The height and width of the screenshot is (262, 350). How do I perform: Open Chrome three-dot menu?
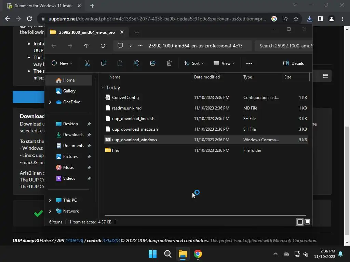coord(342,19)
